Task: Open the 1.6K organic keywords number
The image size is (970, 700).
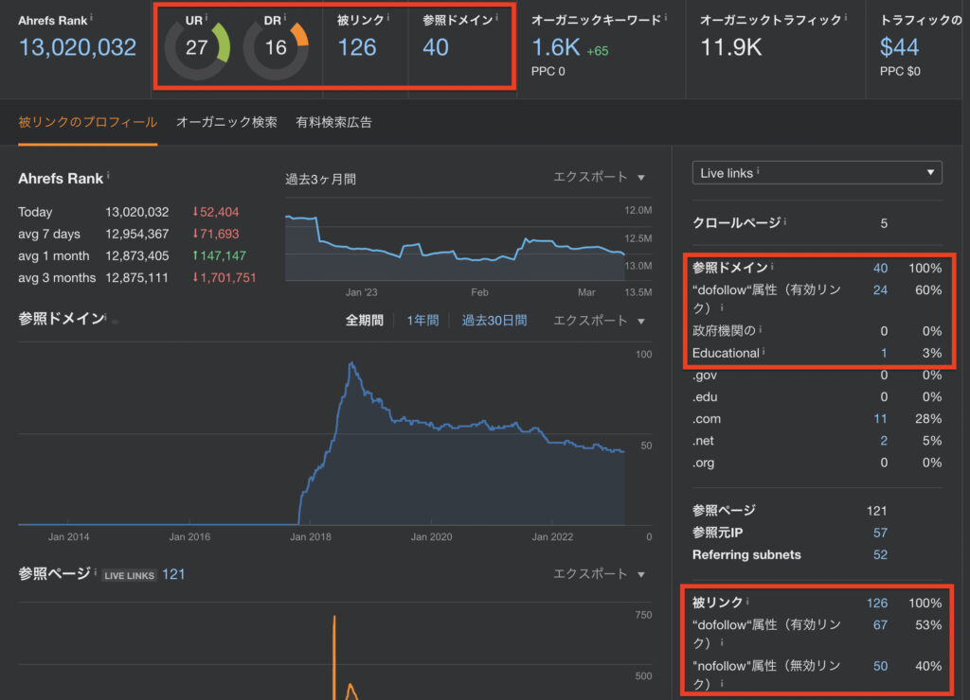Action: [554, 47]
